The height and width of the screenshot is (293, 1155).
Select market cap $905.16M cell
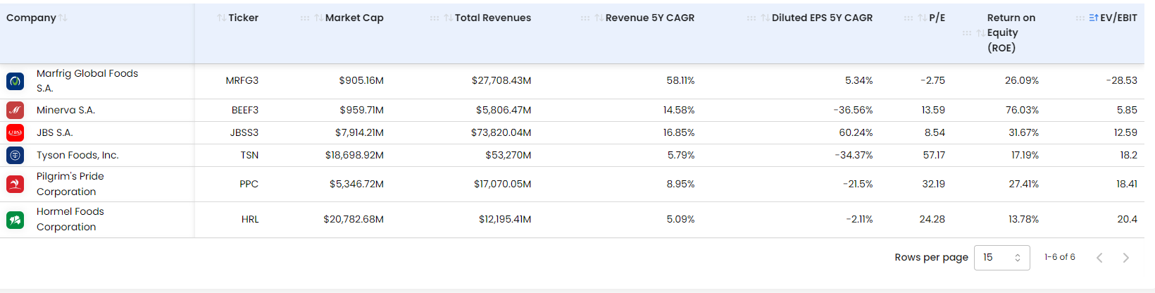point(361,80)
